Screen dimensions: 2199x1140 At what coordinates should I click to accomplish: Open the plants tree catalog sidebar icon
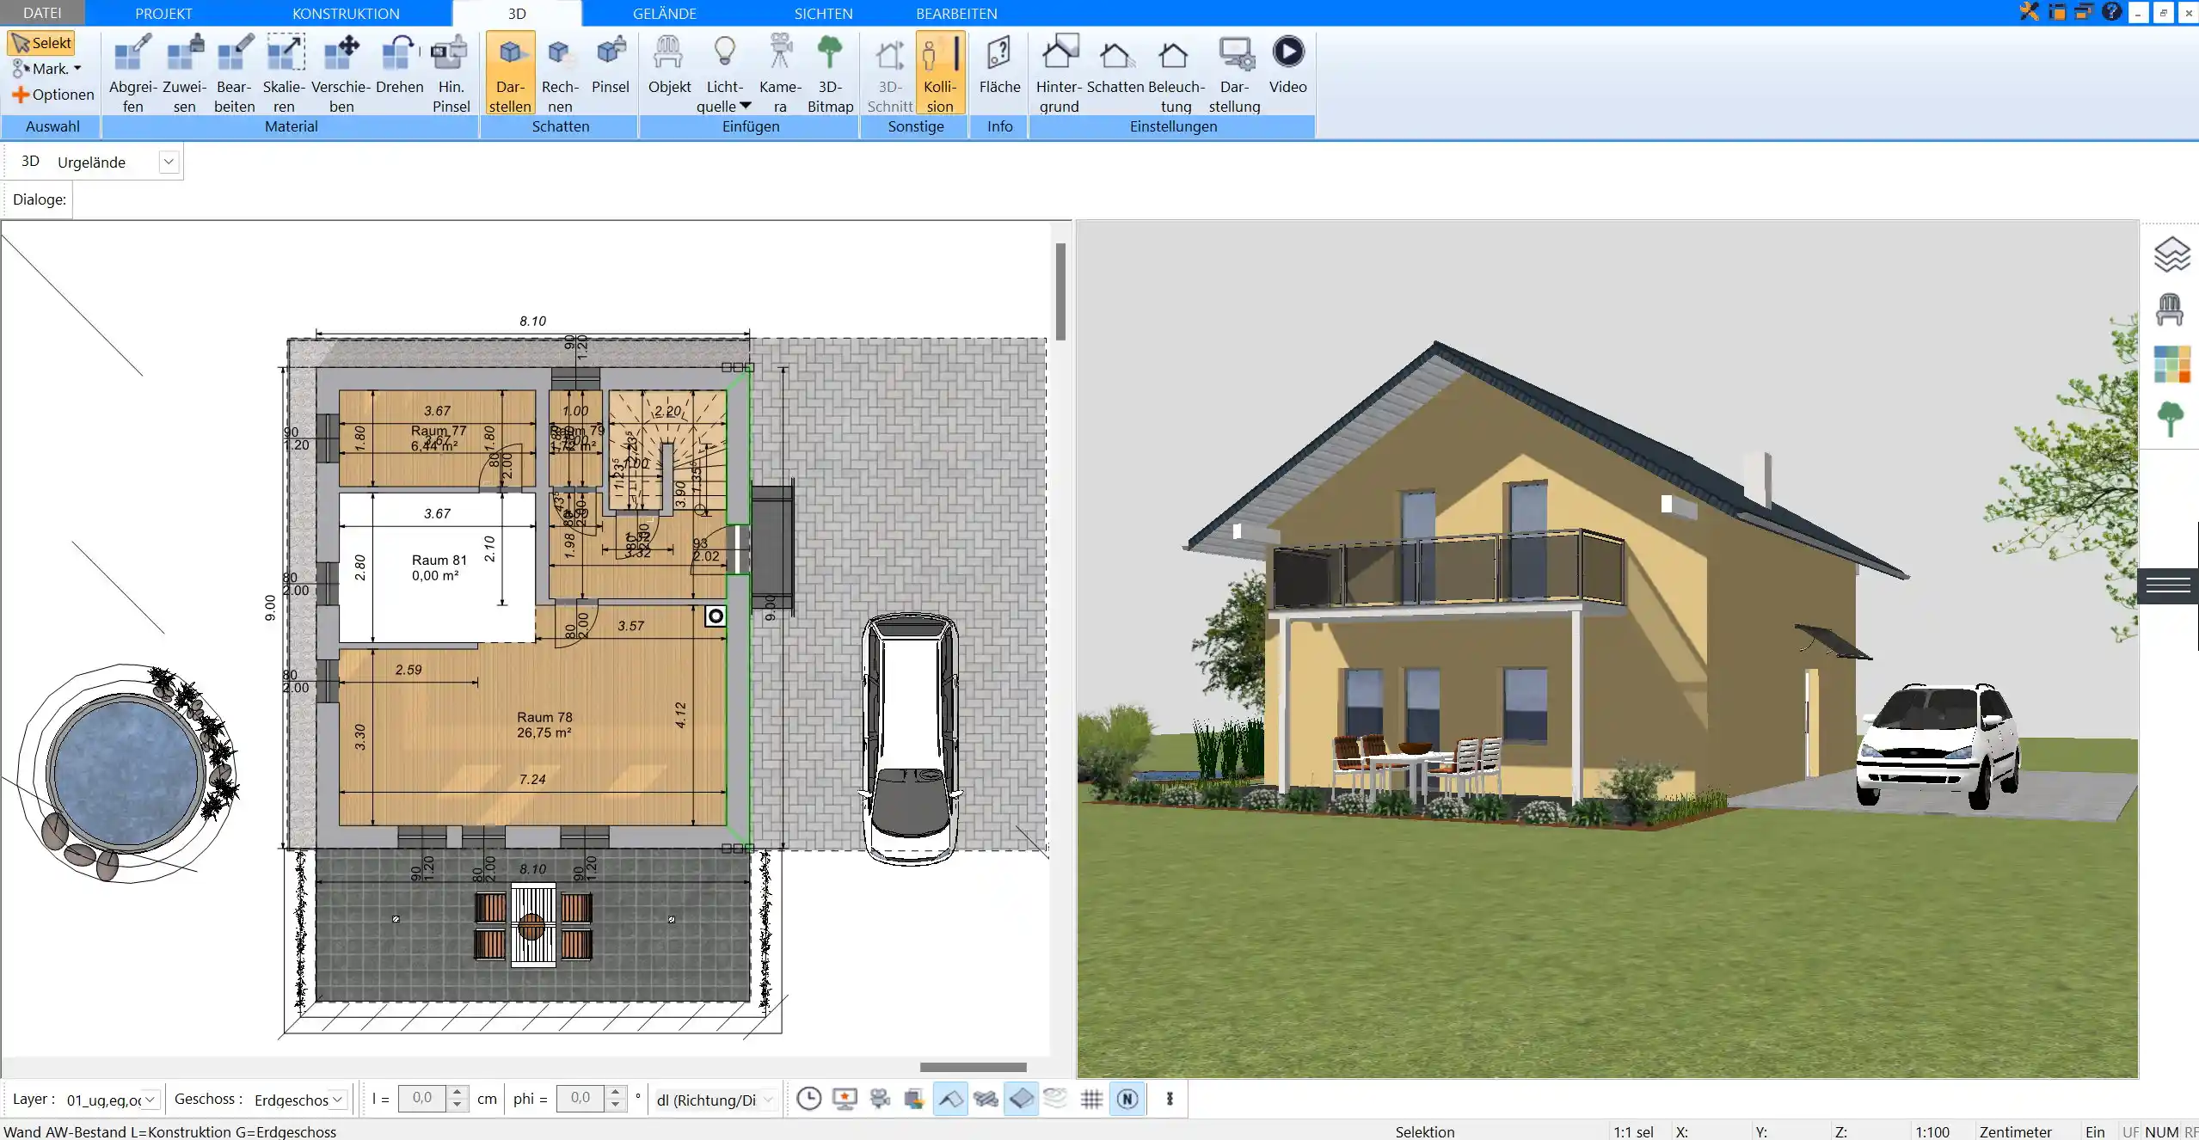tap(2170, 420)
